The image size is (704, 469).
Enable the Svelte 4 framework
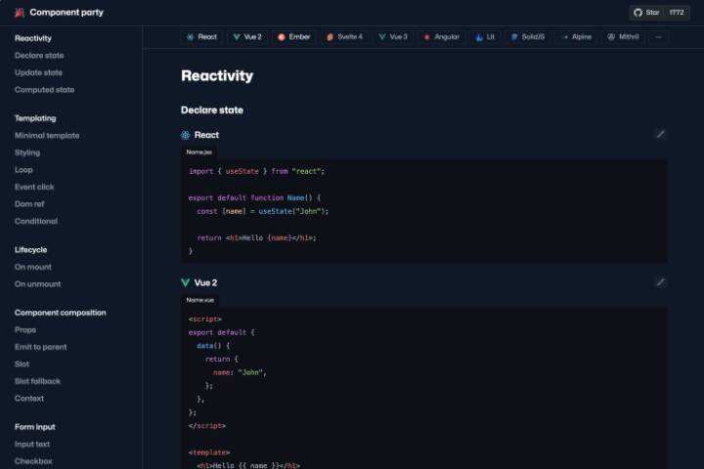click(x=344, y=36)
